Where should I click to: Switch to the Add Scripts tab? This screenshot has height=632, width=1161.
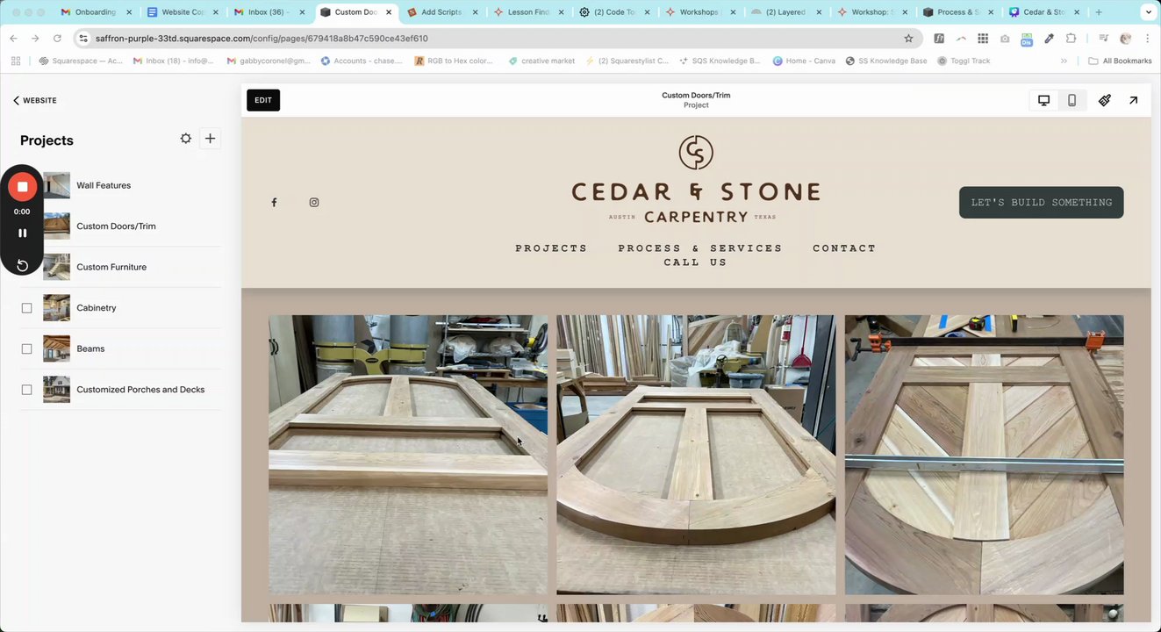442,12
